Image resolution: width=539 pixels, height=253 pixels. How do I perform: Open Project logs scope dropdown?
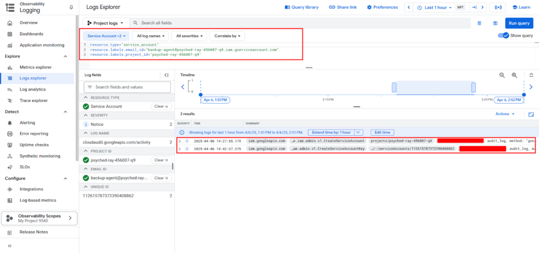click(x=106, y=23)
